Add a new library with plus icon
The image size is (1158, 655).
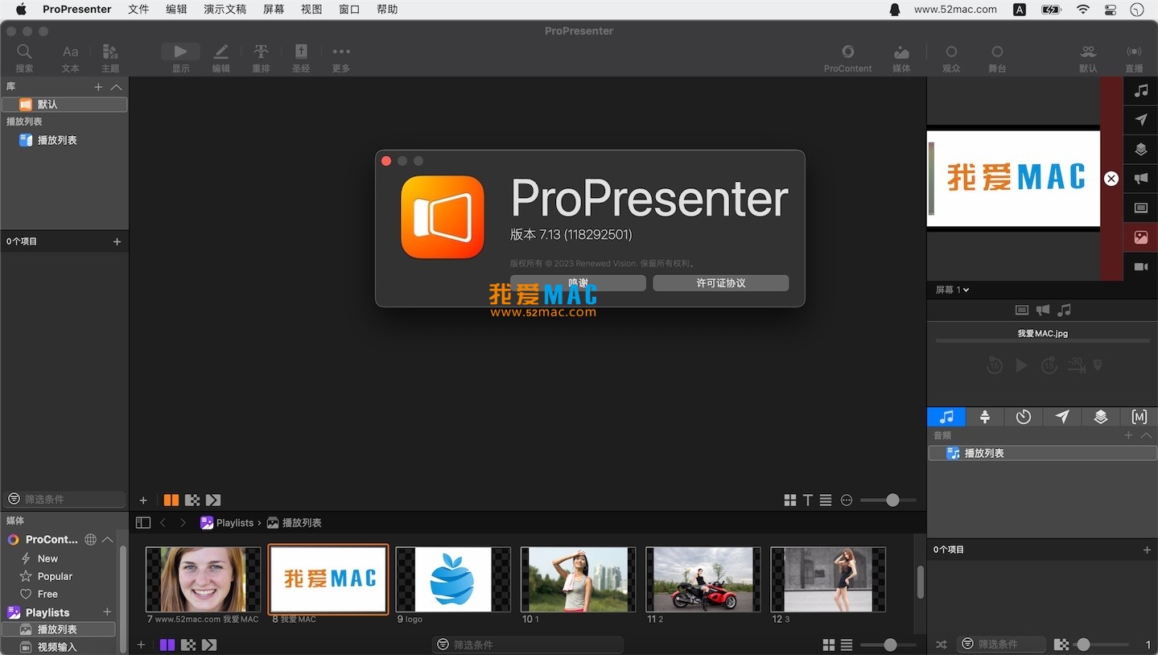98,87
